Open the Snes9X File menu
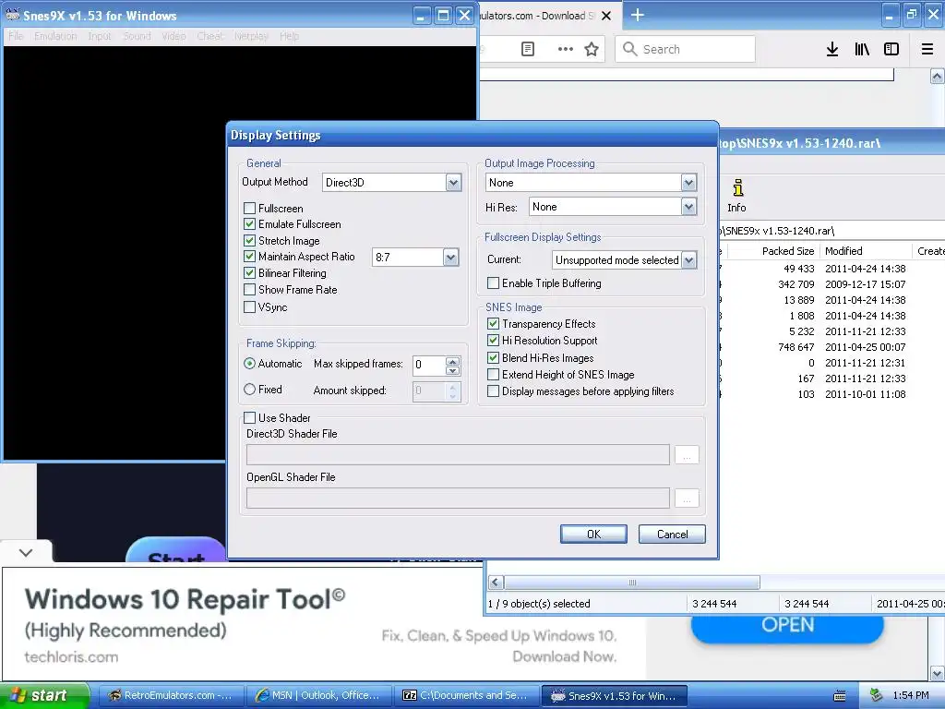The image size is (945, 709). [x=16, y=36]
